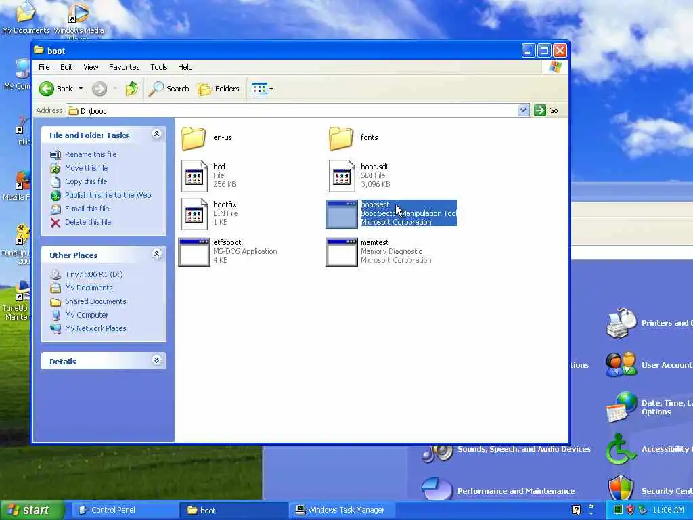Click the D:\boot address field

tap(292, 110)
